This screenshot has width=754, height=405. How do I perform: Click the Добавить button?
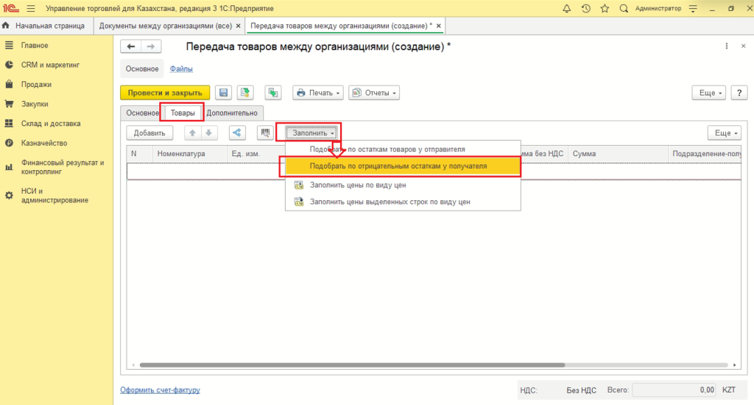[x=149, y=133]
